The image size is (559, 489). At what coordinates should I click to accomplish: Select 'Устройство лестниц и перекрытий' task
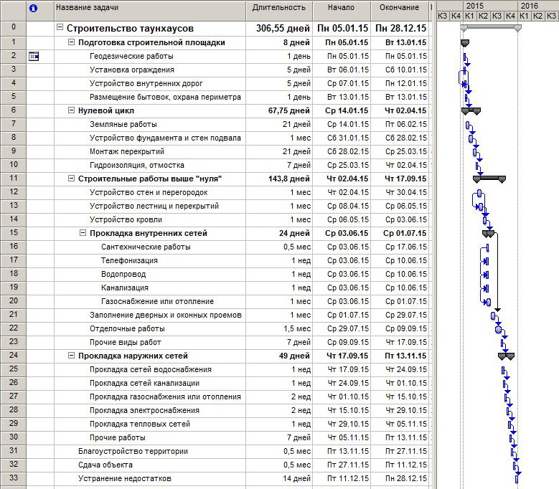coord(154,206)
